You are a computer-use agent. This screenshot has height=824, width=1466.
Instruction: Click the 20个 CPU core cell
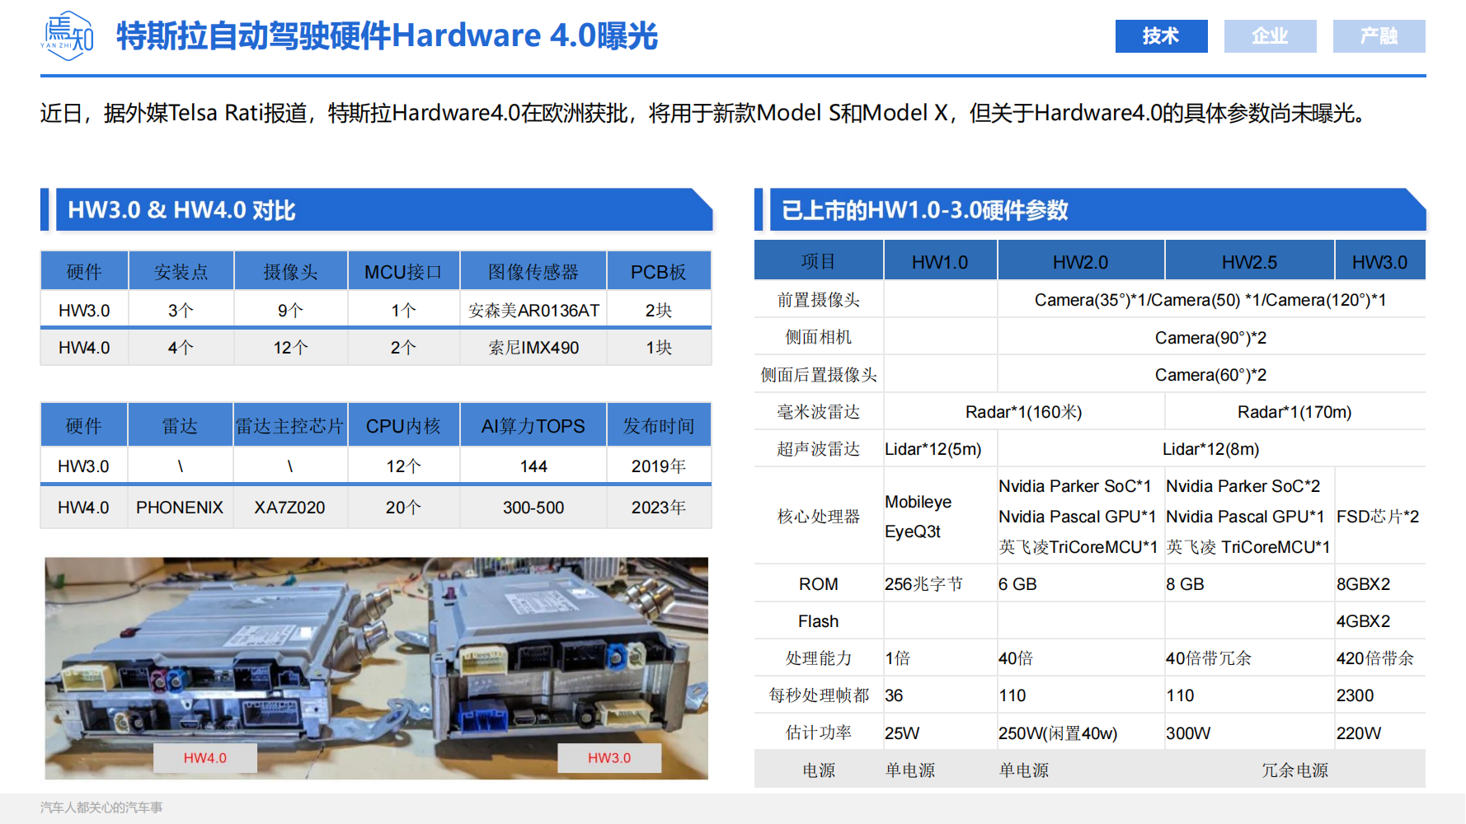coord(403,508)
